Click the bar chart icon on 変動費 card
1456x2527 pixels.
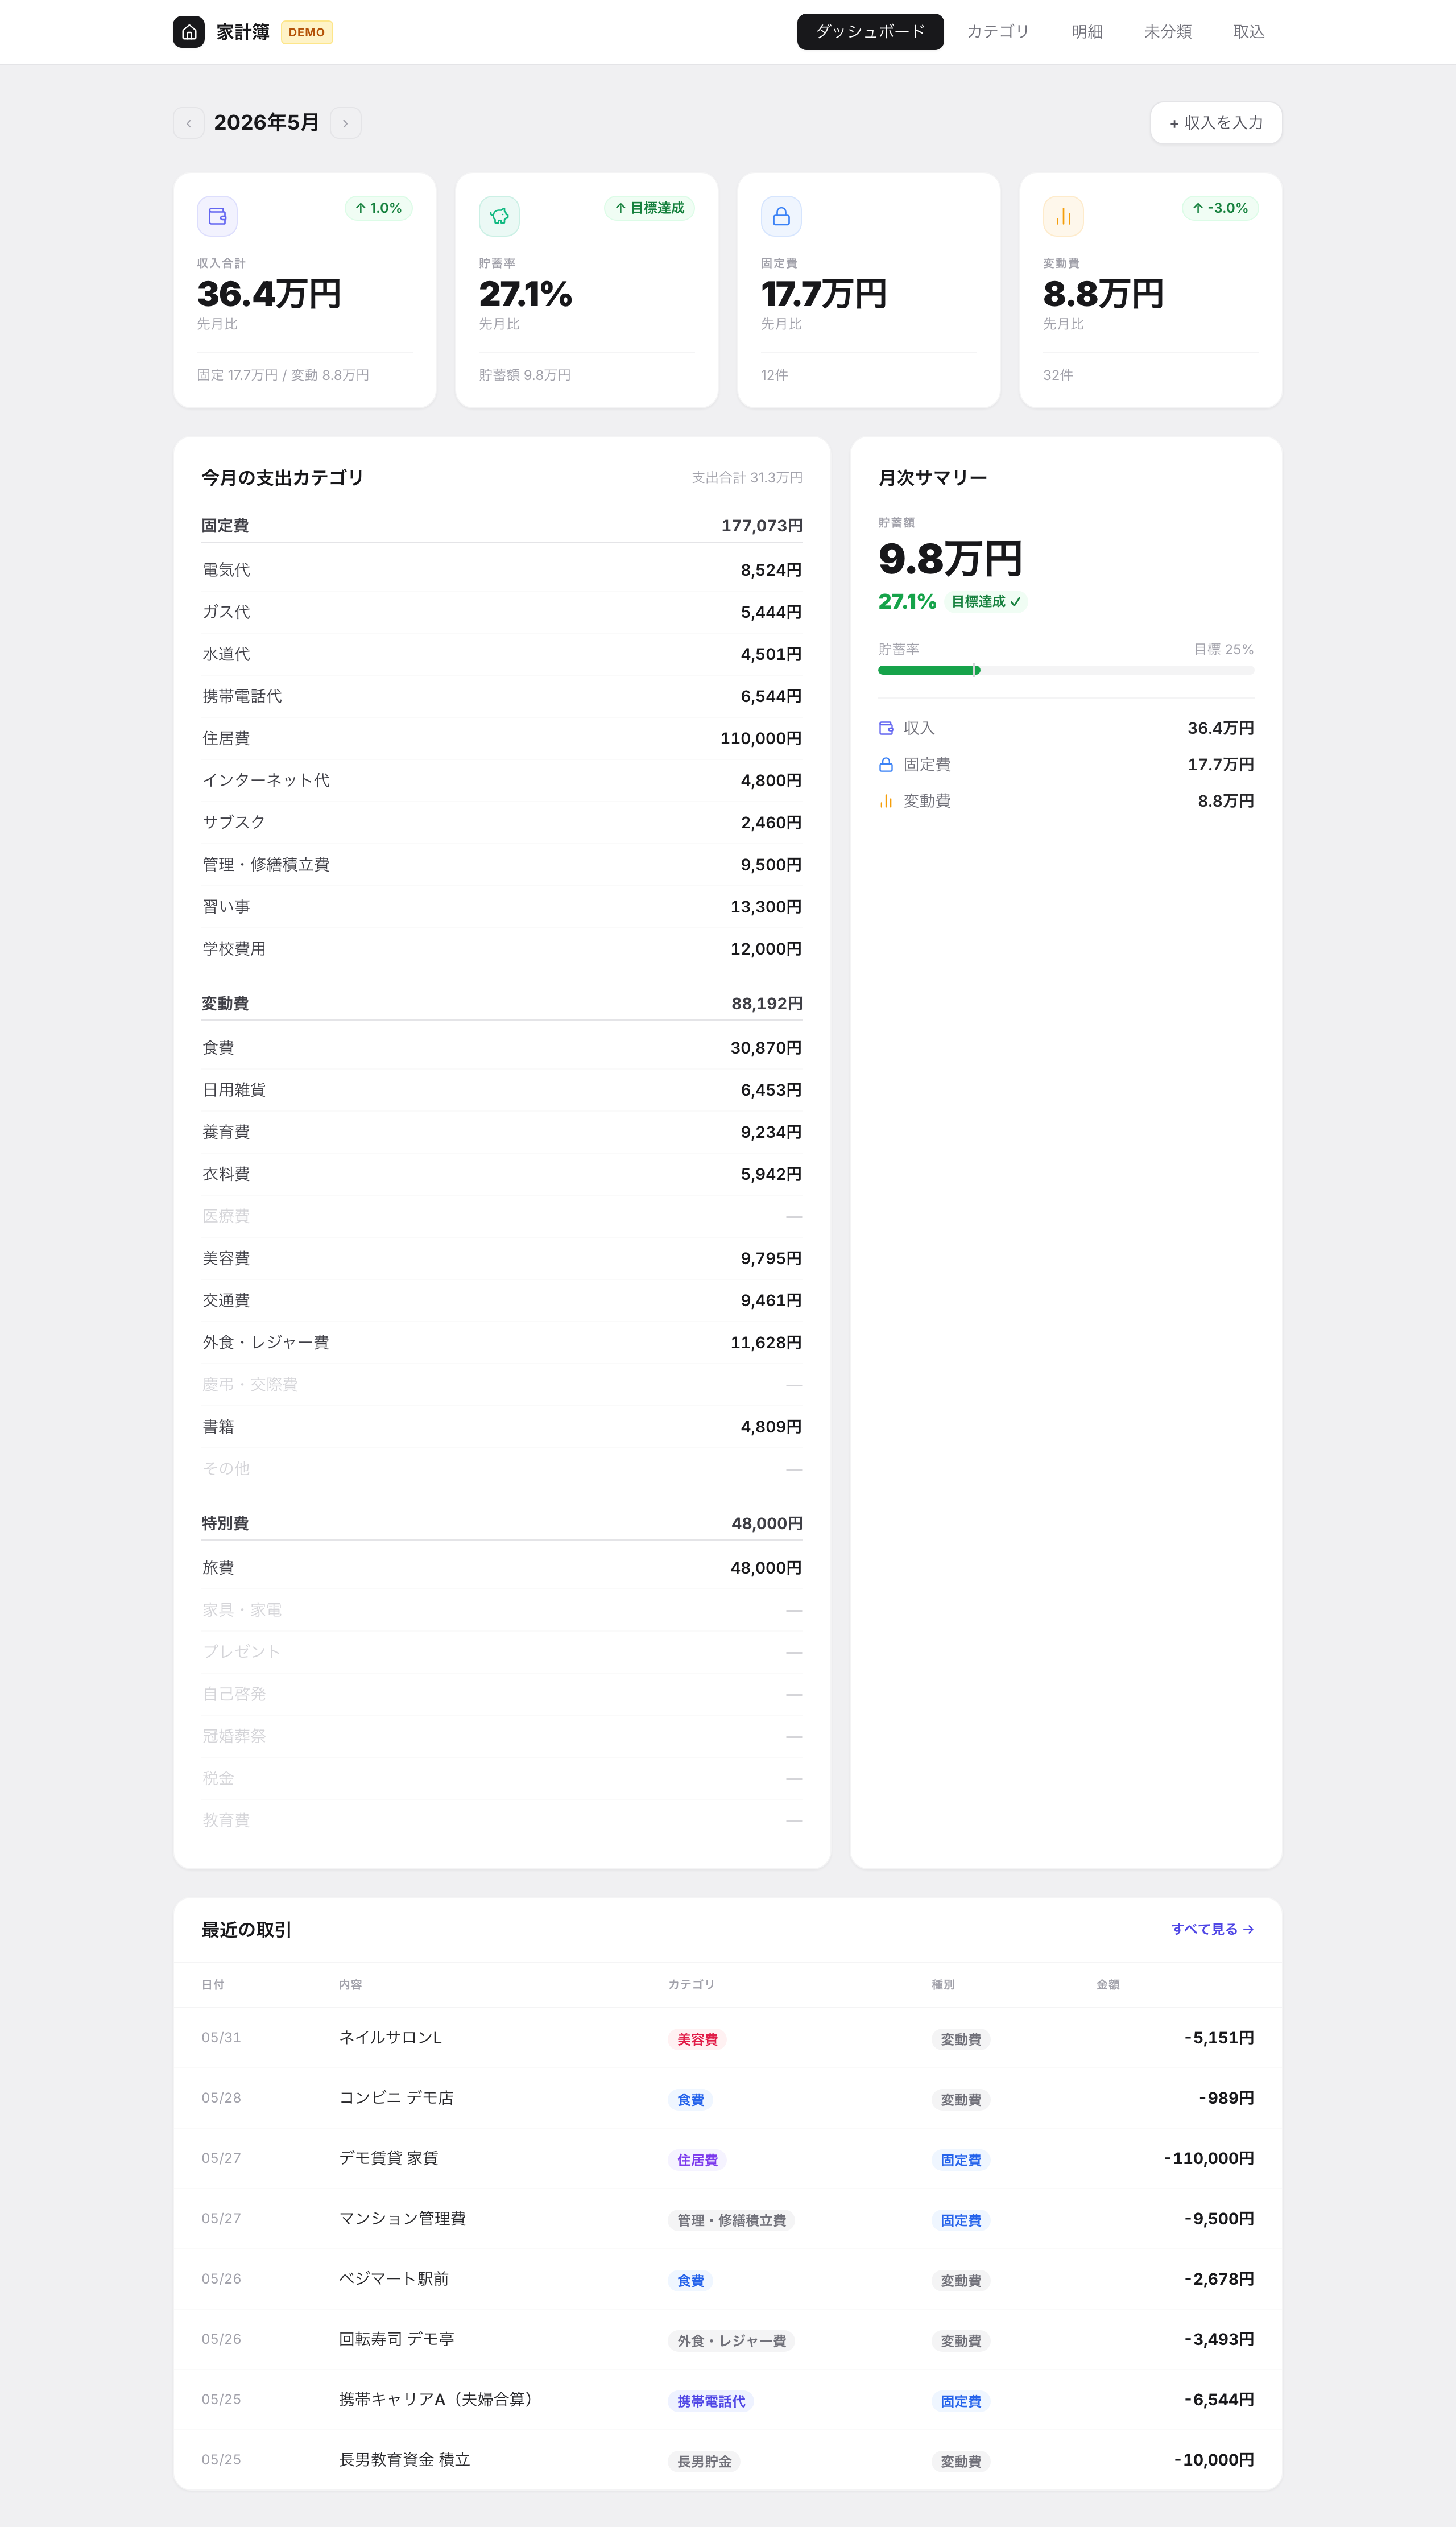[1063, 216]
